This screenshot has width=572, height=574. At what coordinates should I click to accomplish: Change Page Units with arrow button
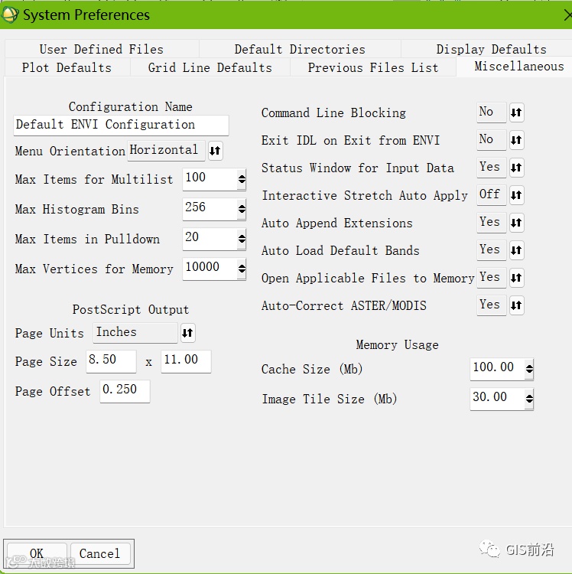[187, 333]
